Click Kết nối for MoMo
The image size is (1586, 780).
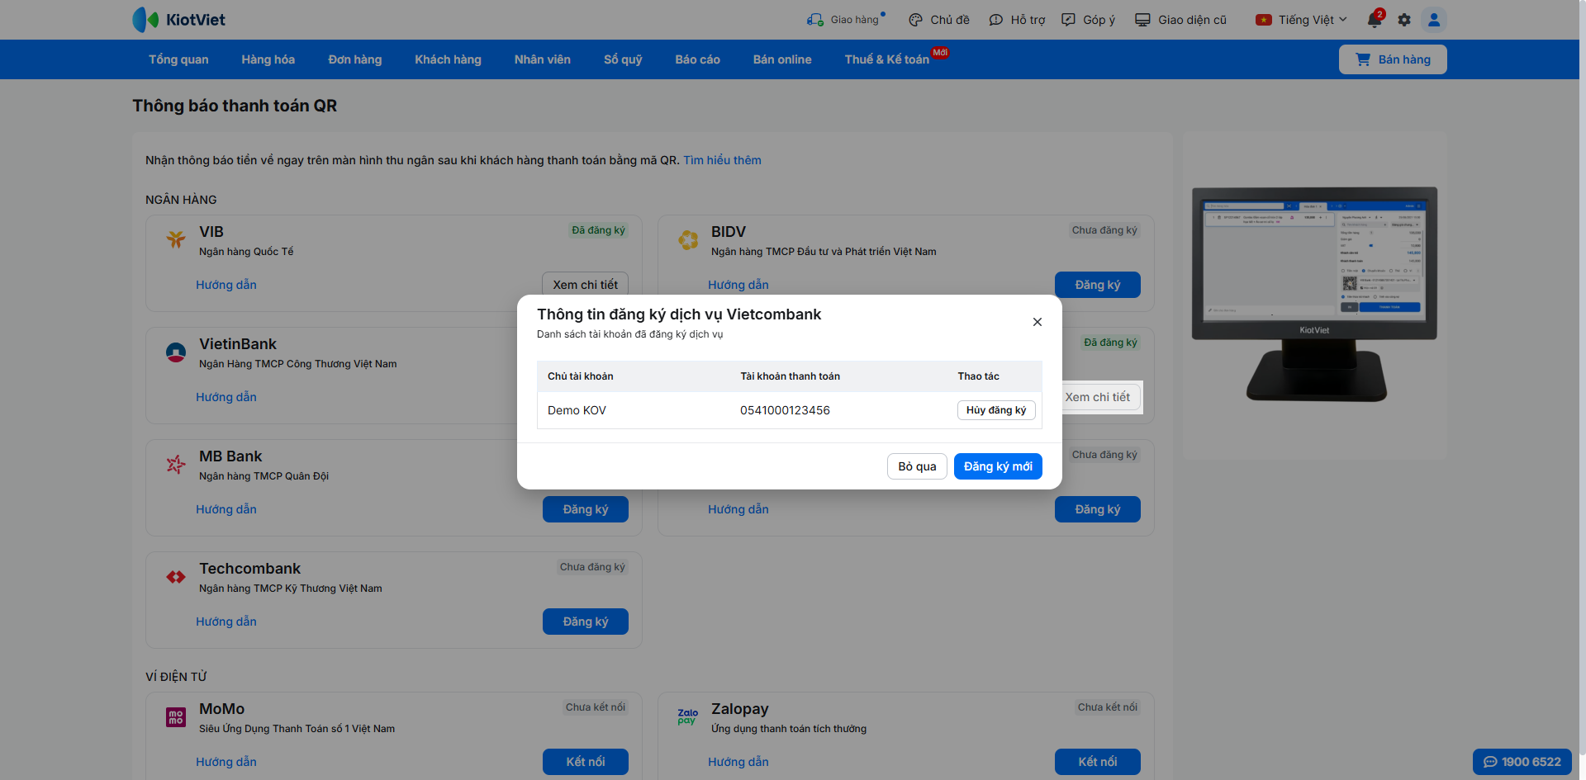(x=586, y=762)
